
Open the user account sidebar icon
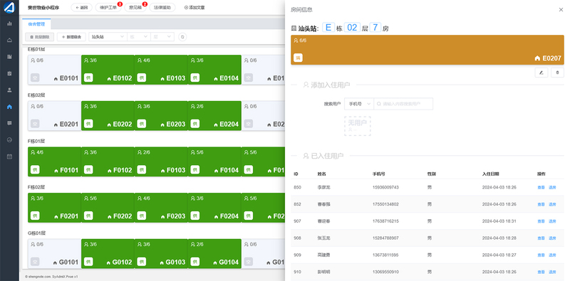point(9,90)
